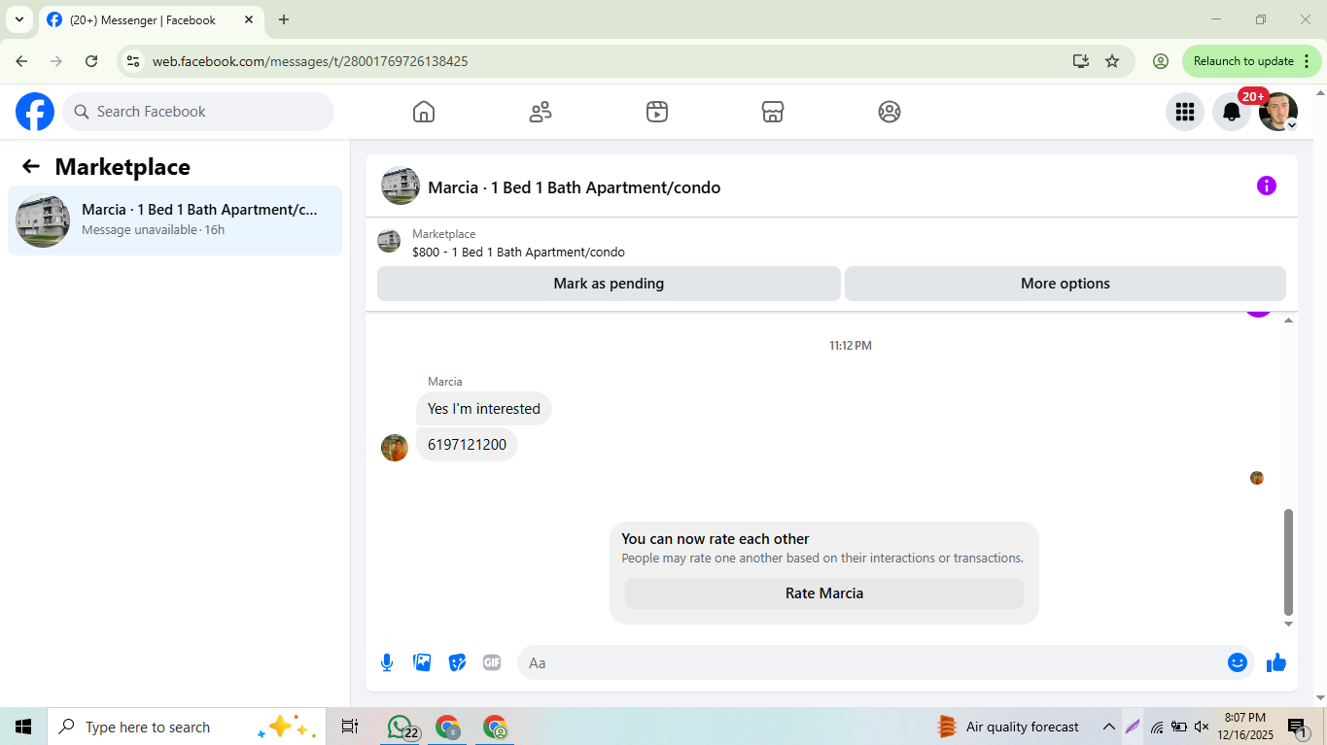1327x745 pixels.
Task: Select Marcia conversation in the Marketplace list
Action: point(175,220)
